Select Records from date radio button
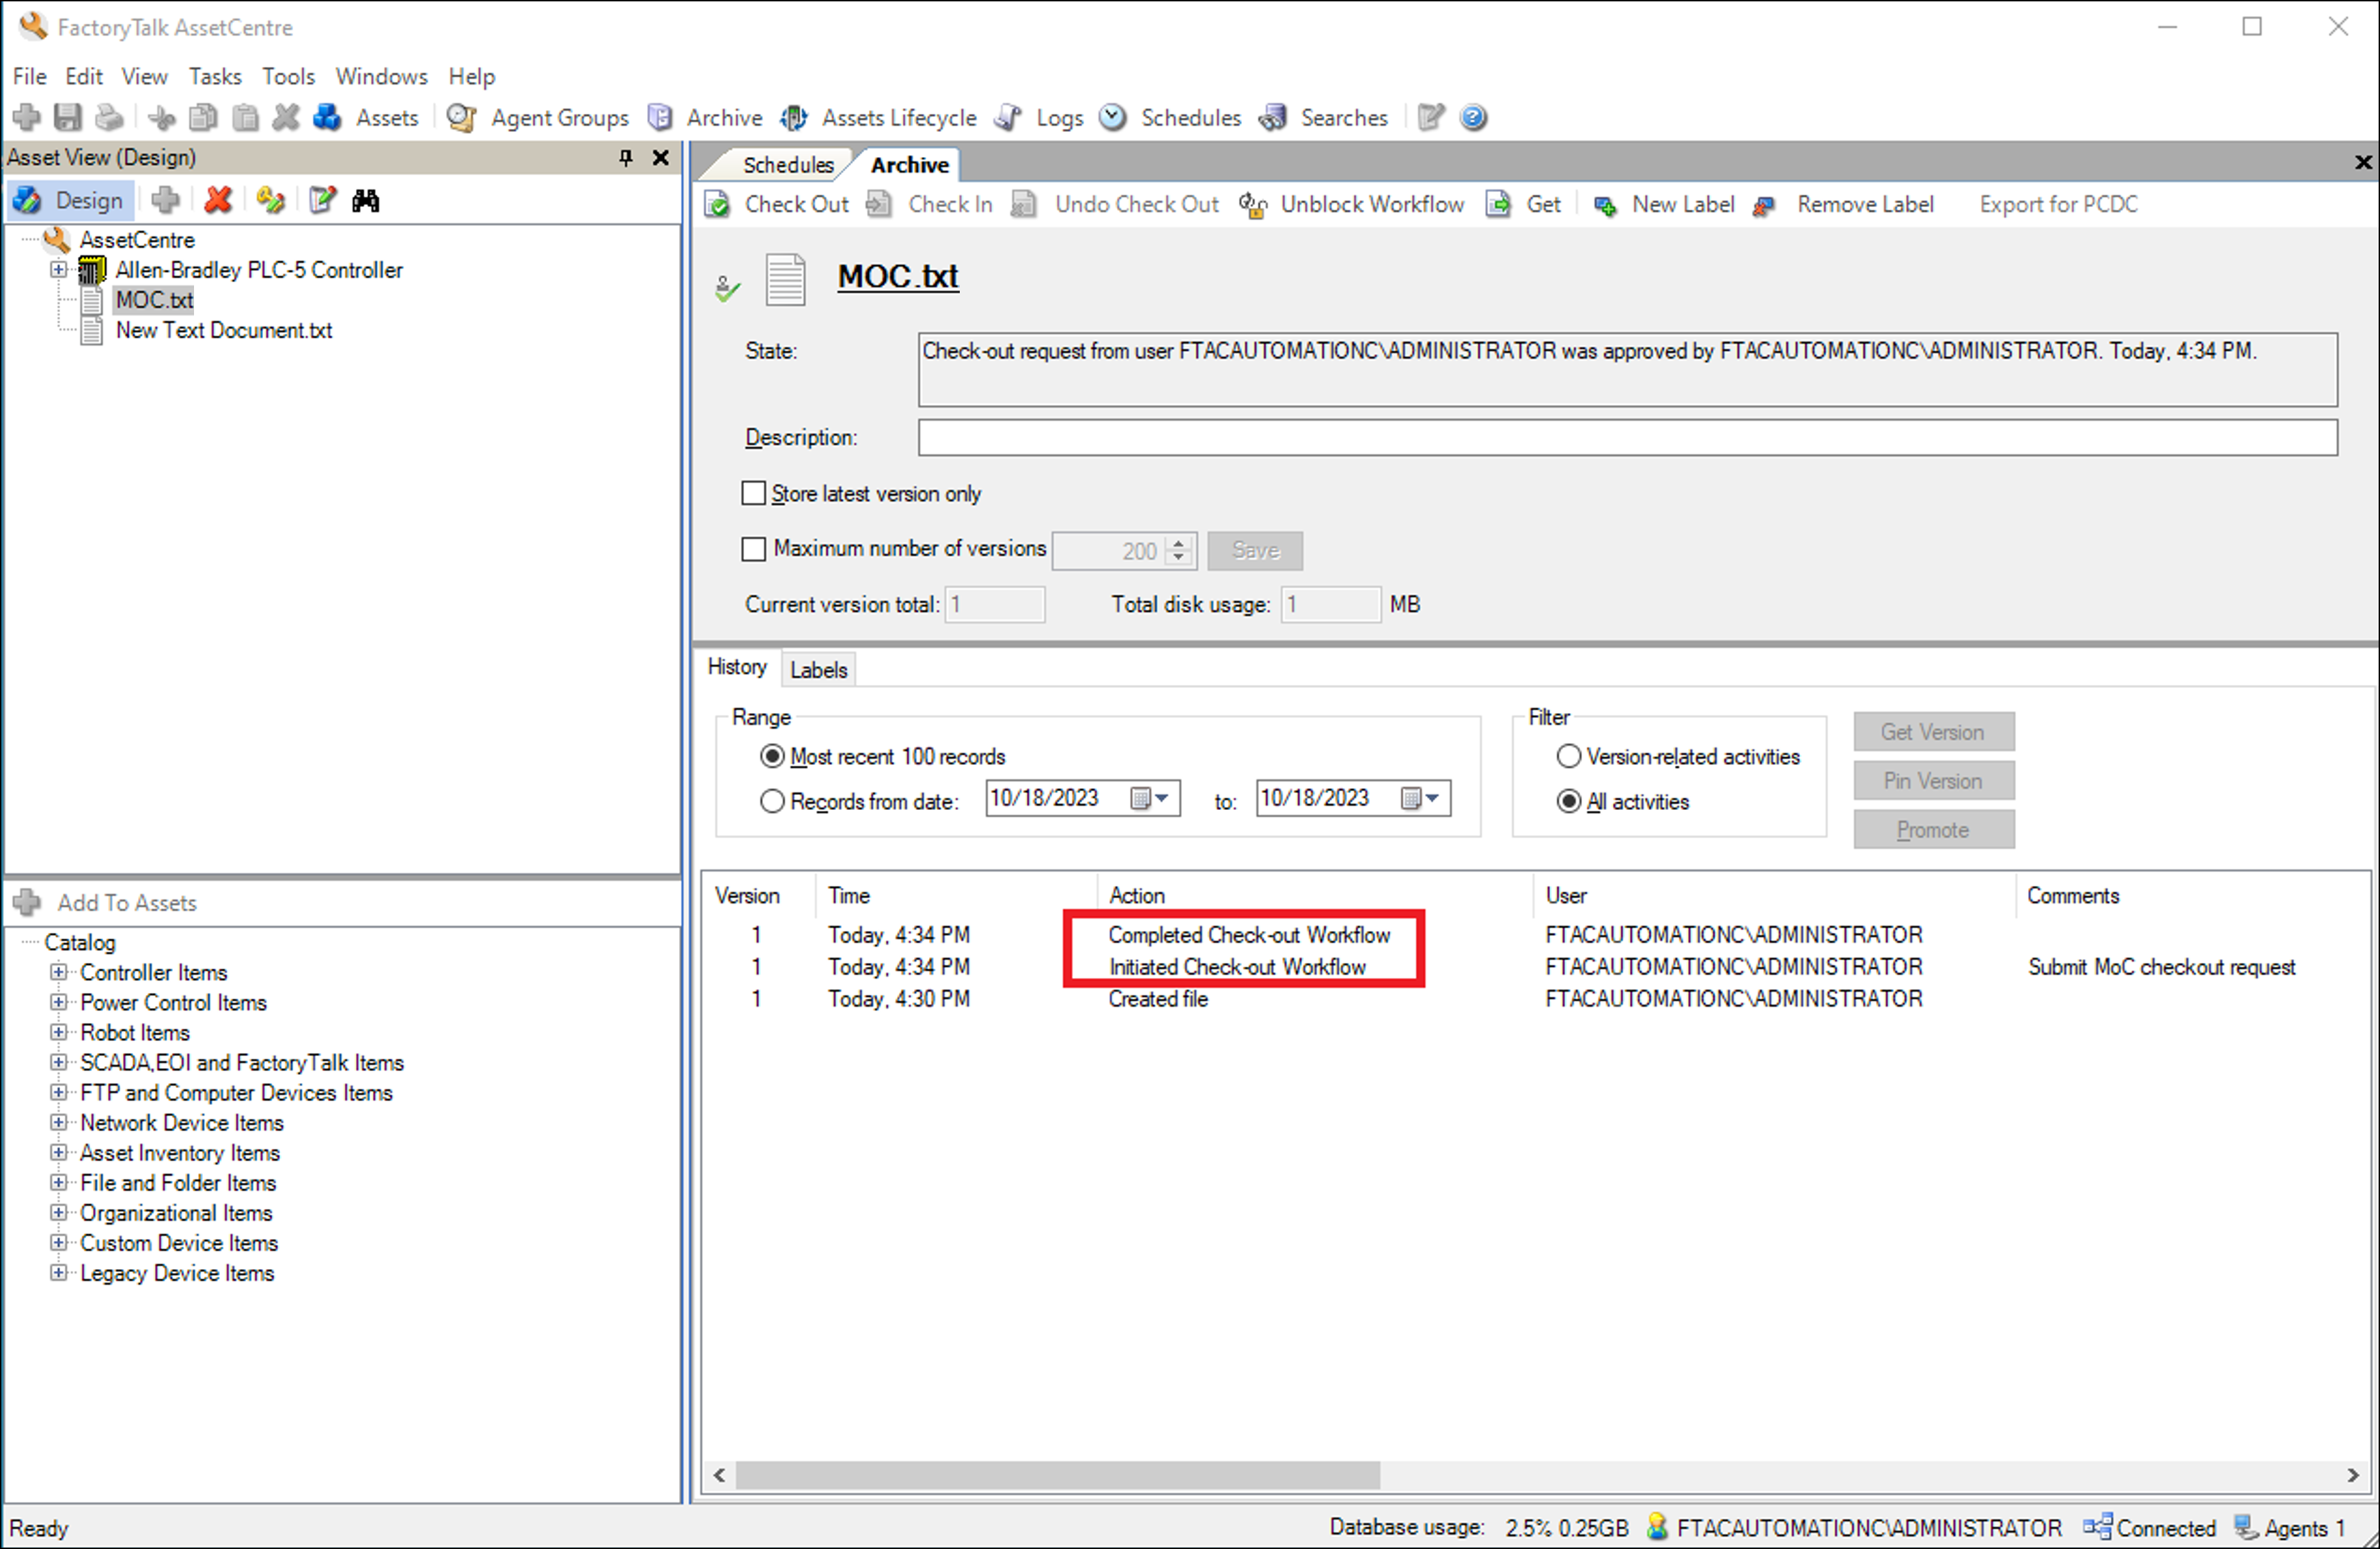This screenshot has height=1549, width=2380. pos(772,802)
